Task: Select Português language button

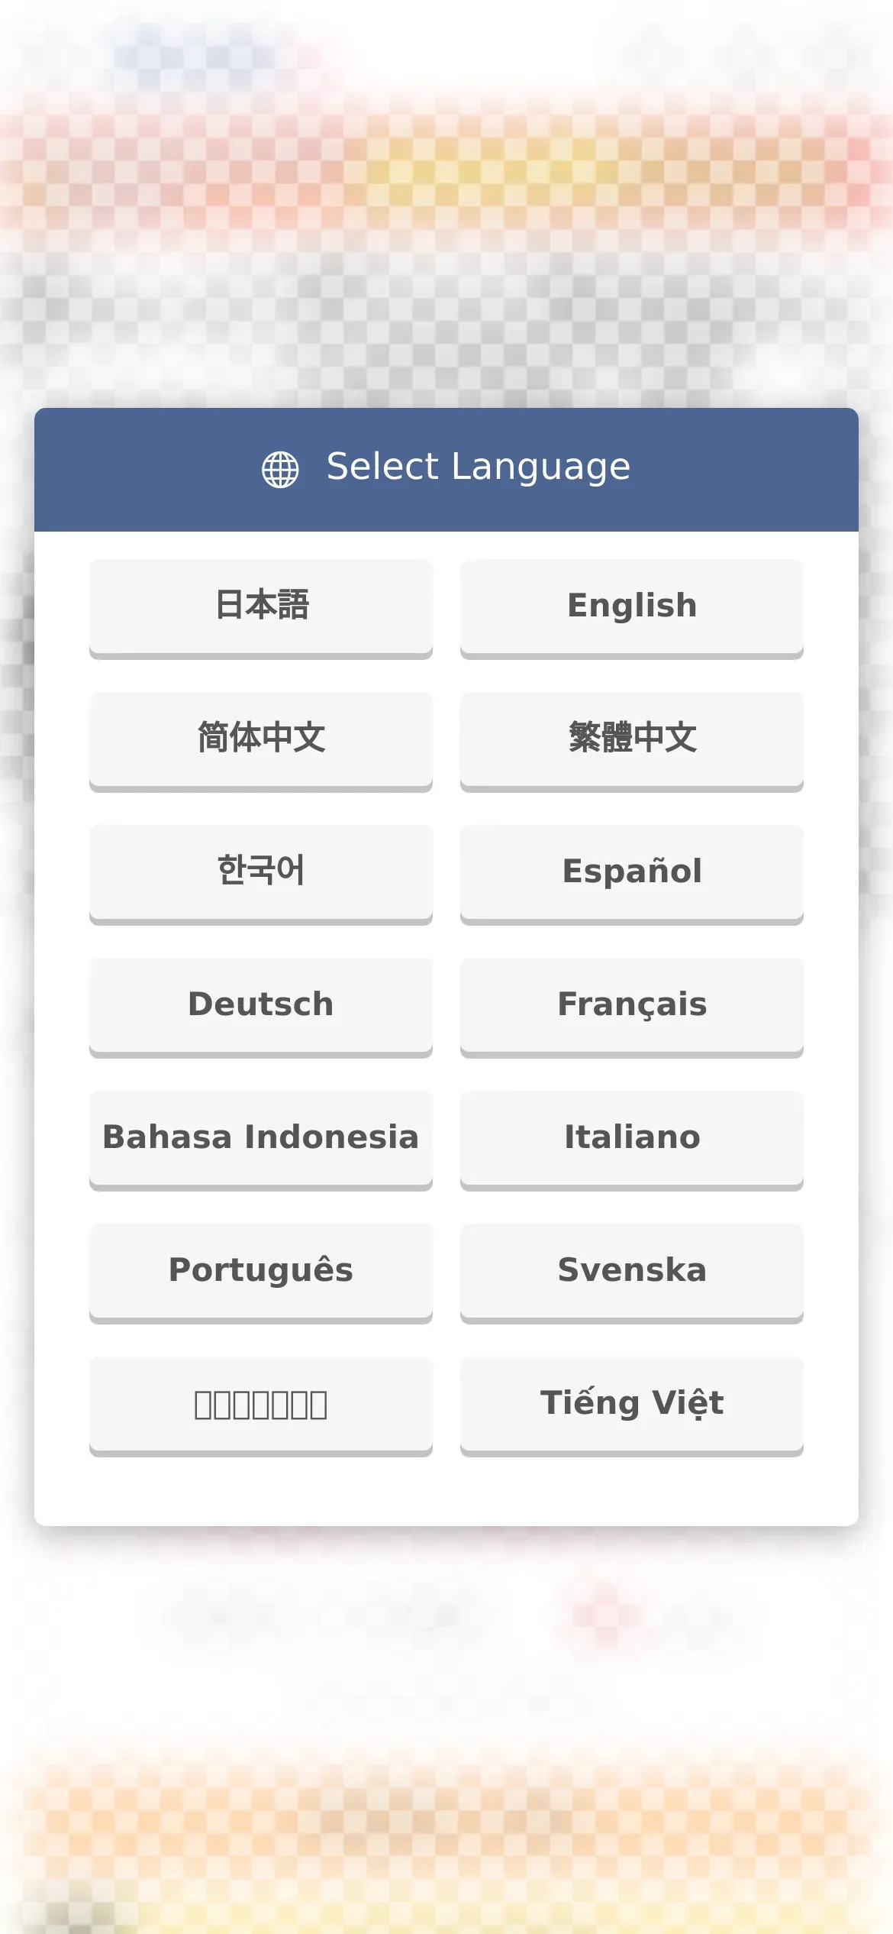Action: click(261, 1273)
